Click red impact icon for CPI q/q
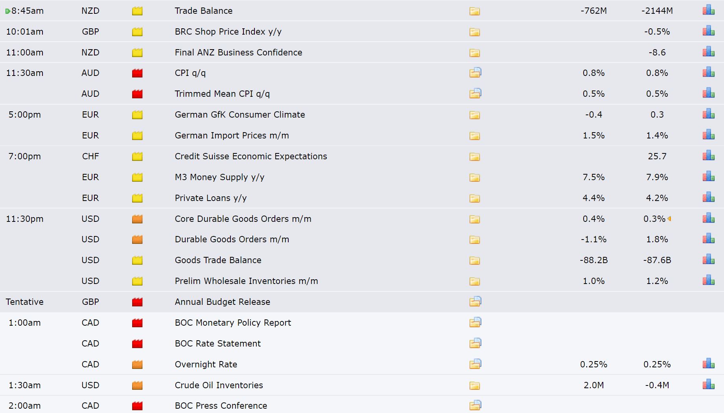Viewport: 724px width, 413px height. pos(137,73)
